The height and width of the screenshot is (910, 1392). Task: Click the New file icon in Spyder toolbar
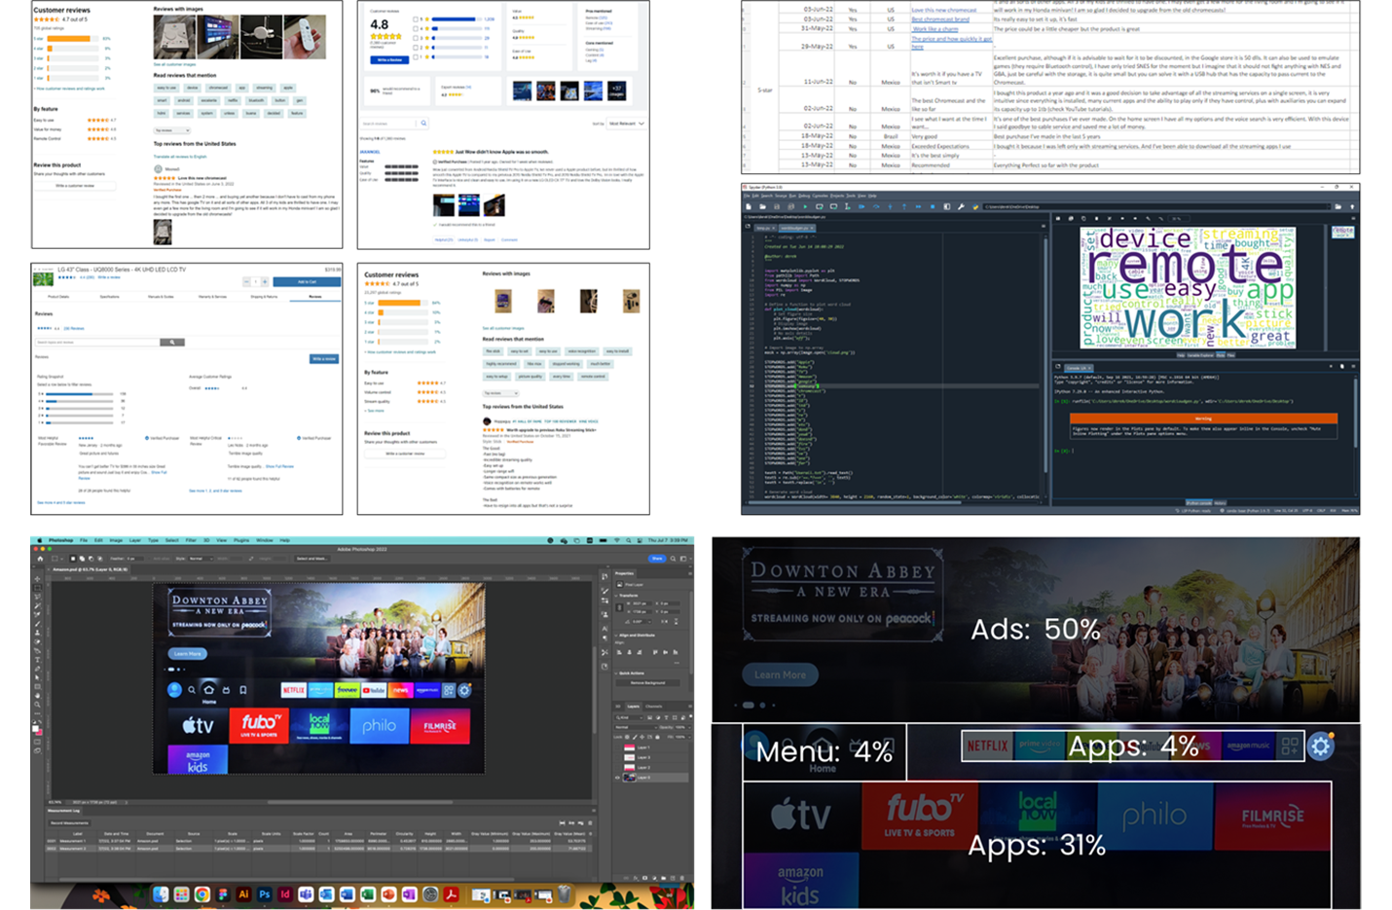749,206
